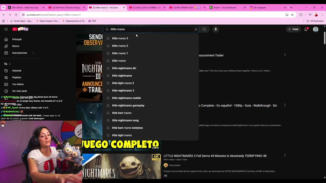Image resolution: width=326 pixels, height=183 pixels.
Task: Open Tienda Vapor bookmark
Action: pos(21,21)
